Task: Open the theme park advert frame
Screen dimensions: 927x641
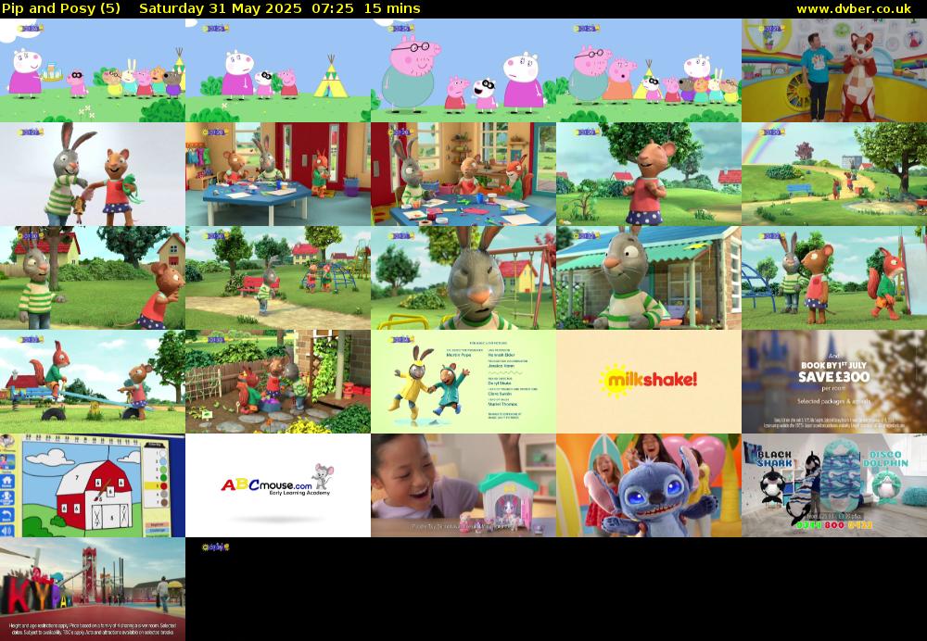Action: click(92, 589)
